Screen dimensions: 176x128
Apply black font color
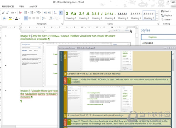16,18
